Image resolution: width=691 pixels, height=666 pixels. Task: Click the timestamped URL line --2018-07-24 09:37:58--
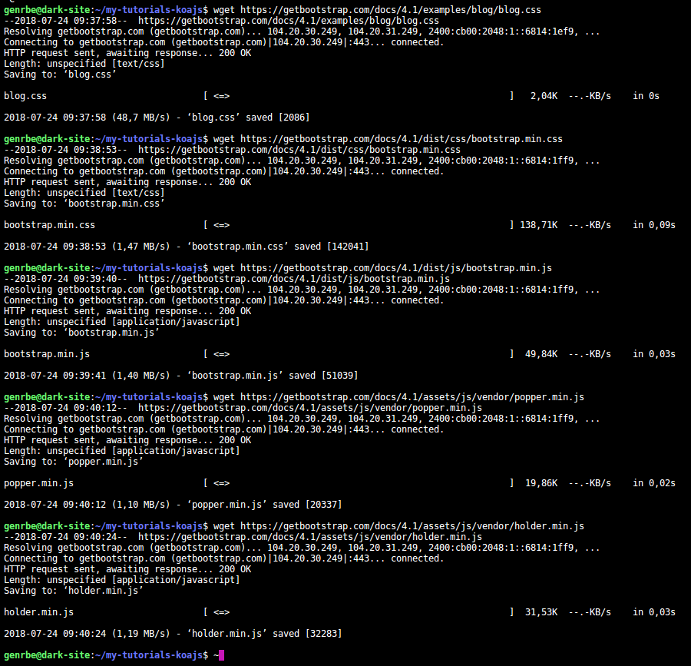point(221,21)
